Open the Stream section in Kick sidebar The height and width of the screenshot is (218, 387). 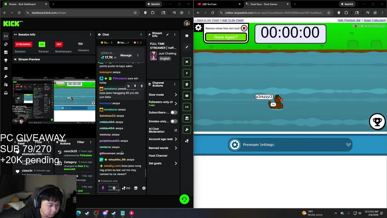[x=6, y=36]
